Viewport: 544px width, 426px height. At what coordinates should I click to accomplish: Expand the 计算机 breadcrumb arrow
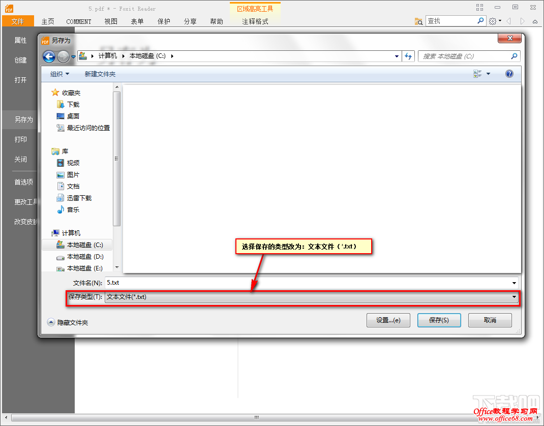pos(123,56)
